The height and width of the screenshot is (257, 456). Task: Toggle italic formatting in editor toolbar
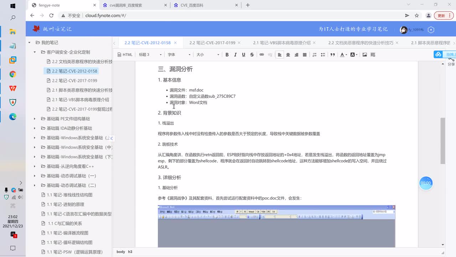coord(235,55)
